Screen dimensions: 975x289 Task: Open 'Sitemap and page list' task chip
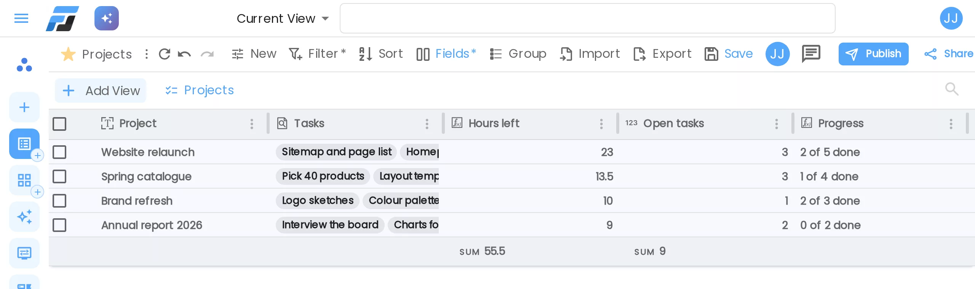(x=337, y=152)
